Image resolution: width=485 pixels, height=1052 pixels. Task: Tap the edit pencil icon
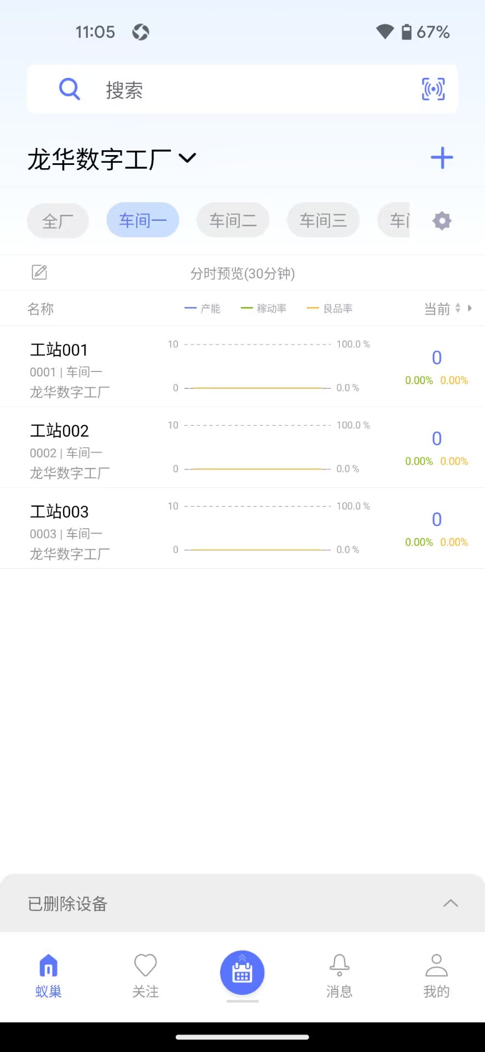click(39, 272)
